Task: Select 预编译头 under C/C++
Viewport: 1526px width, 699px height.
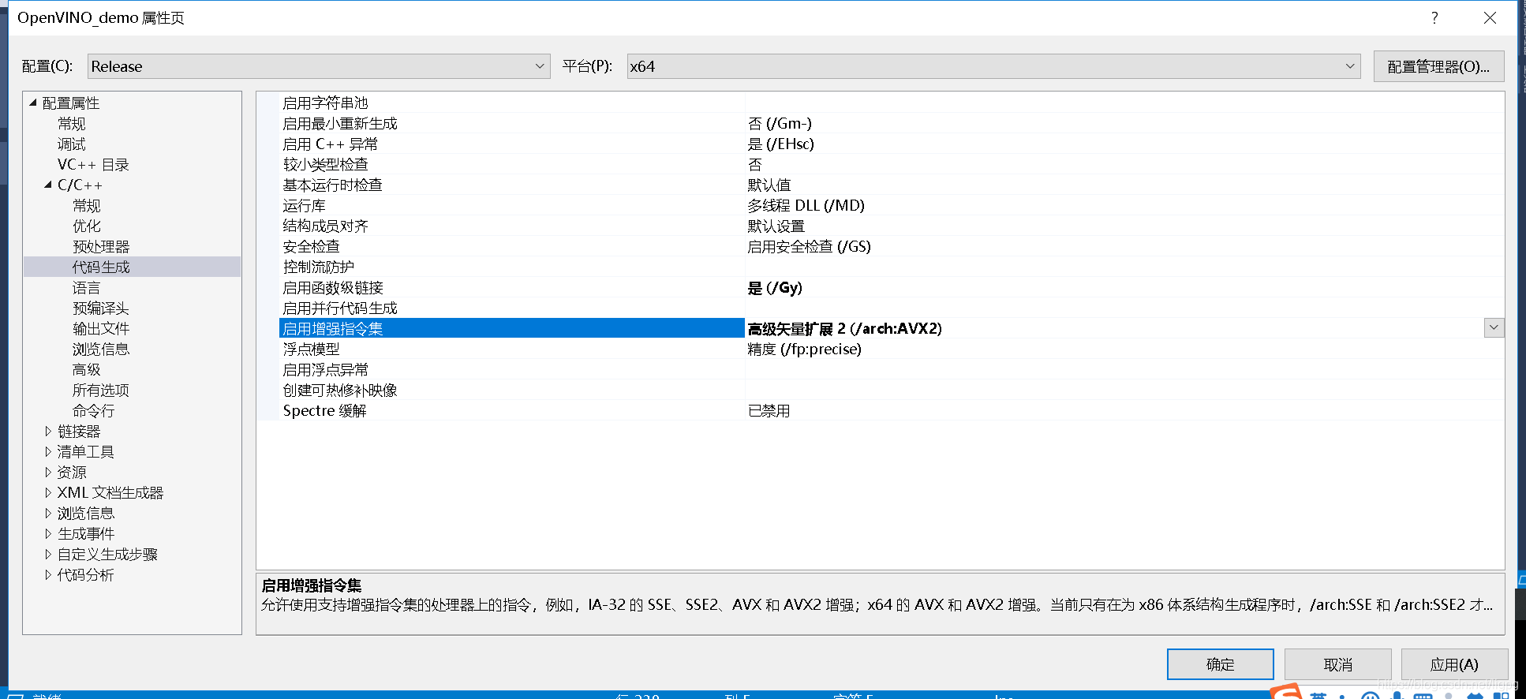Action: click(101, 308)
